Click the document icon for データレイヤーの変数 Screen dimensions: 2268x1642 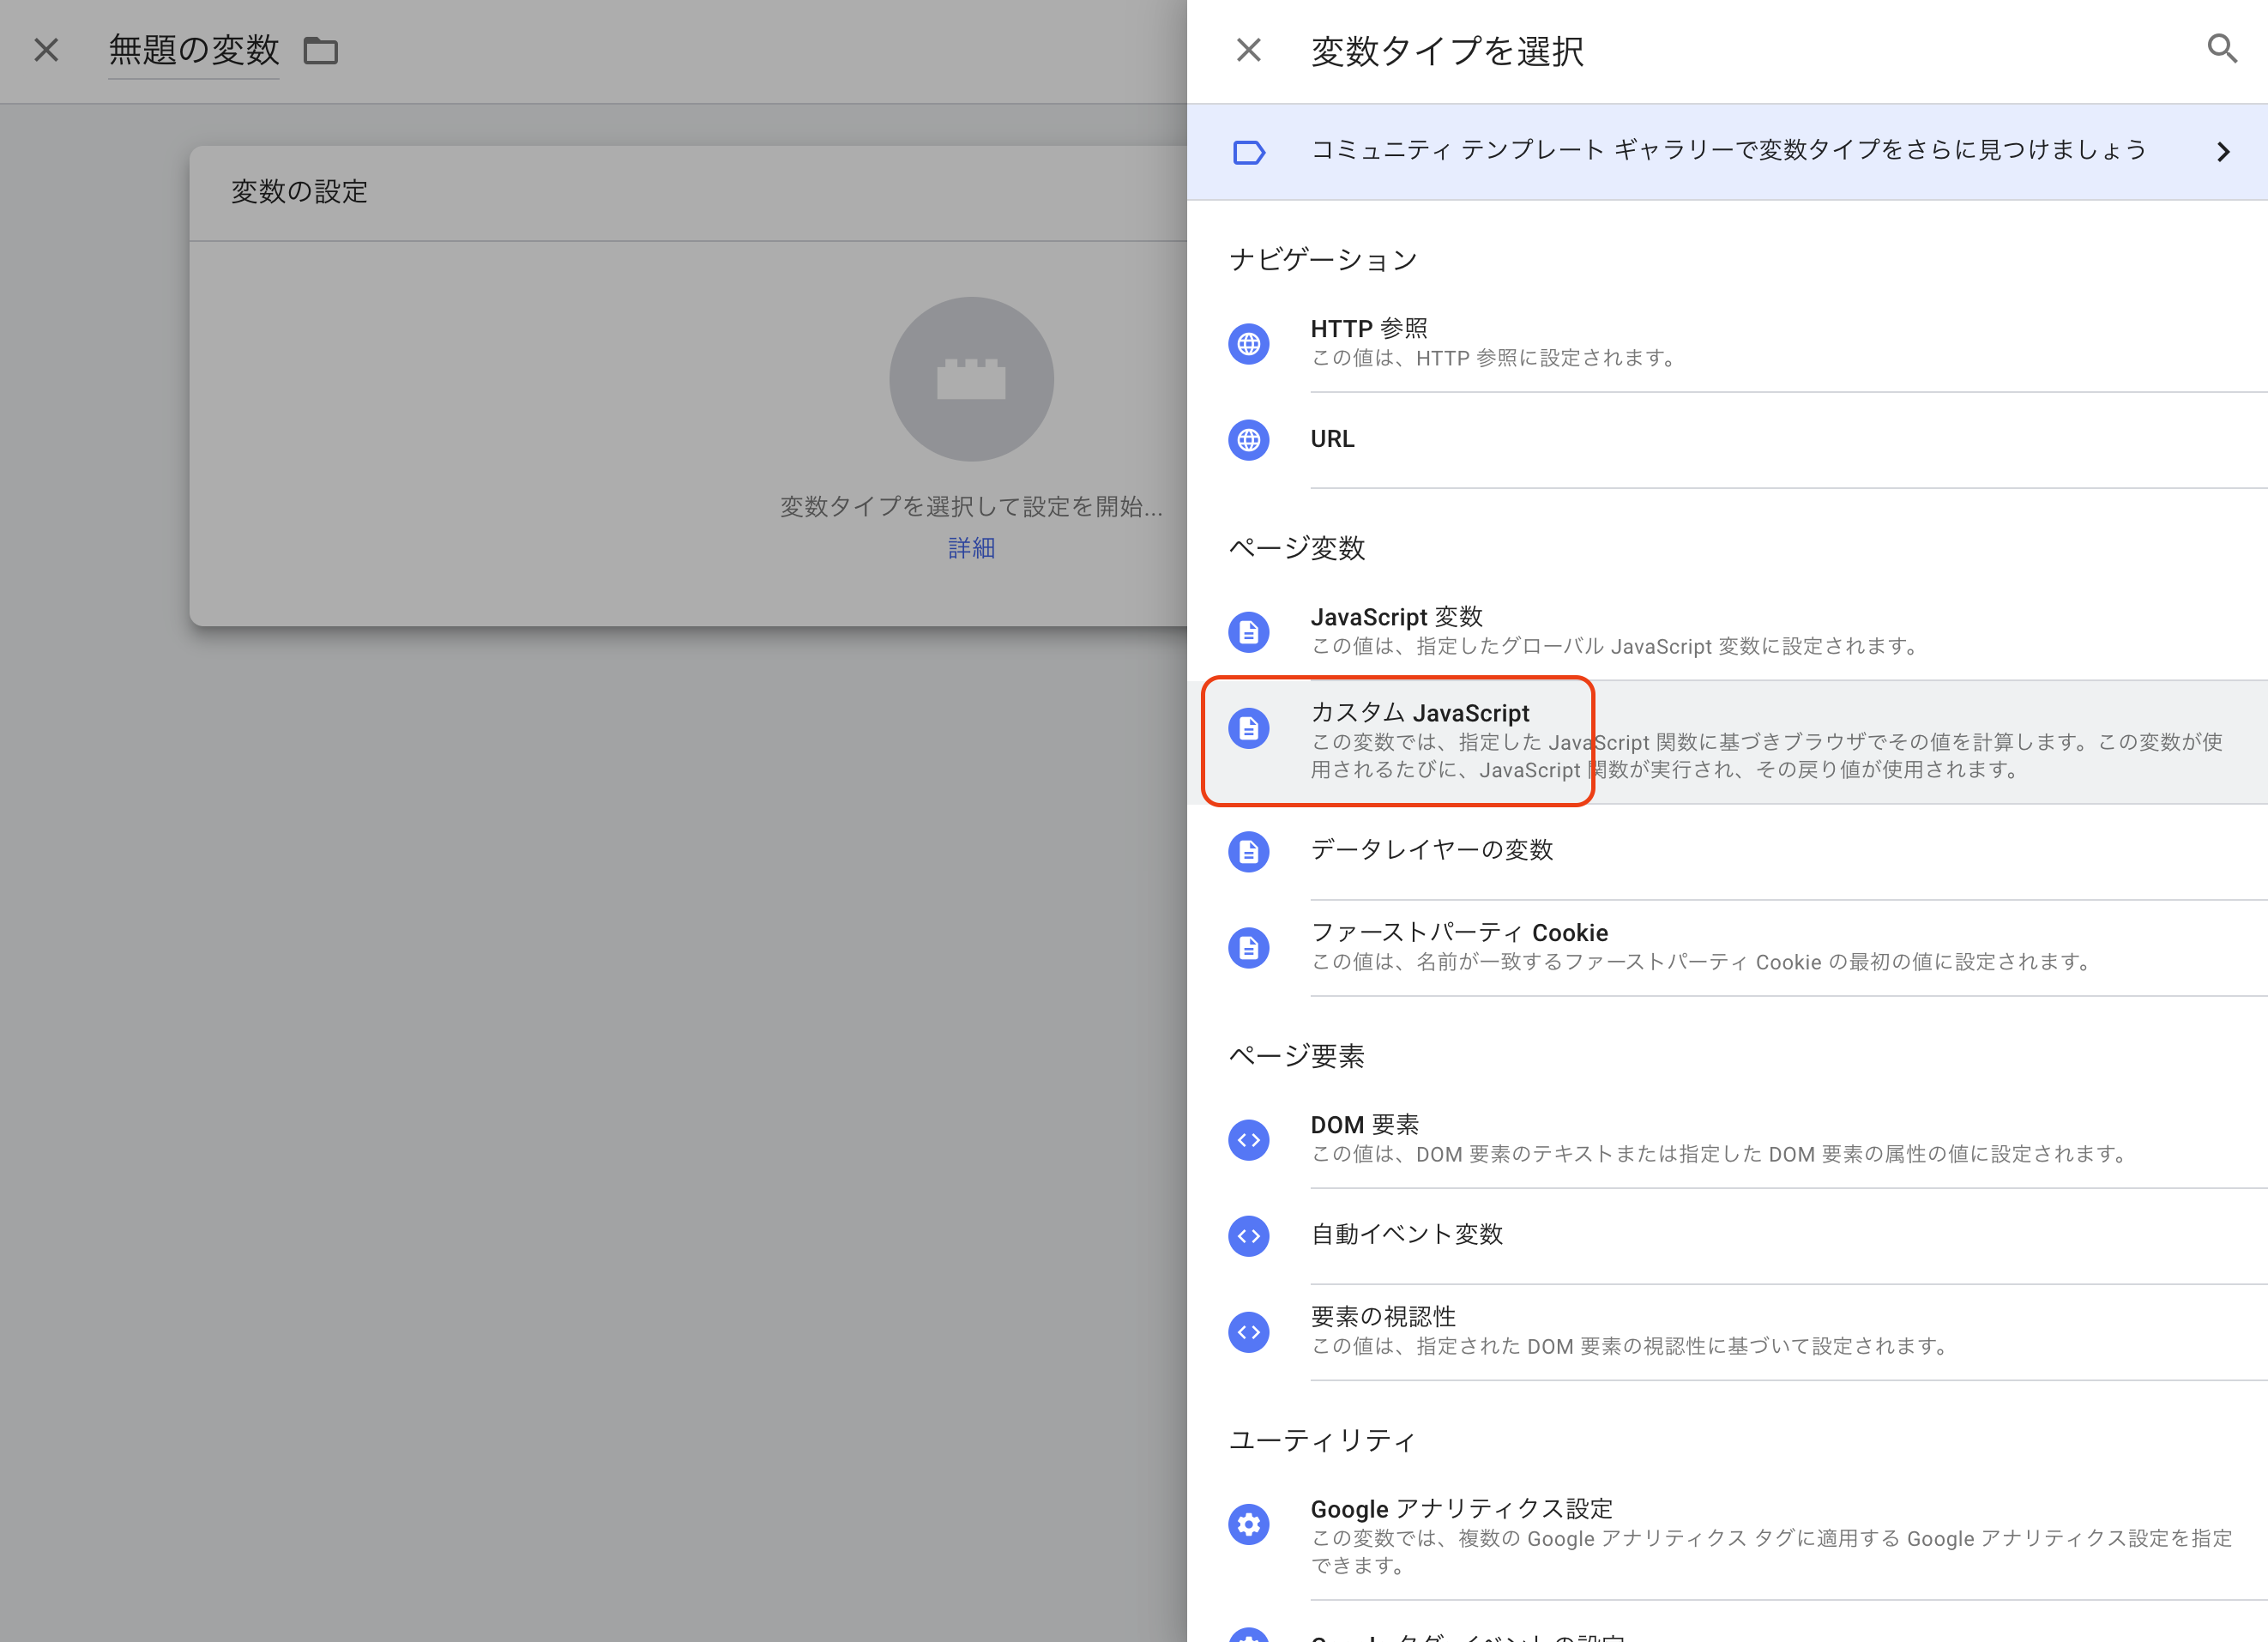(x=1248, y=852)
